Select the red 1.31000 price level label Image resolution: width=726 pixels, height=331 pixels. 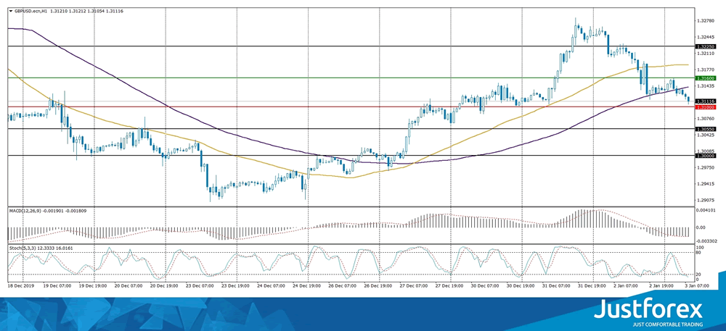tap(706, 107)
